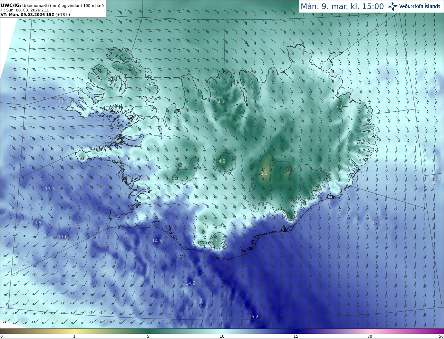
Task: Click the 1 tick on the colorbar
Action: pos(74,336)
